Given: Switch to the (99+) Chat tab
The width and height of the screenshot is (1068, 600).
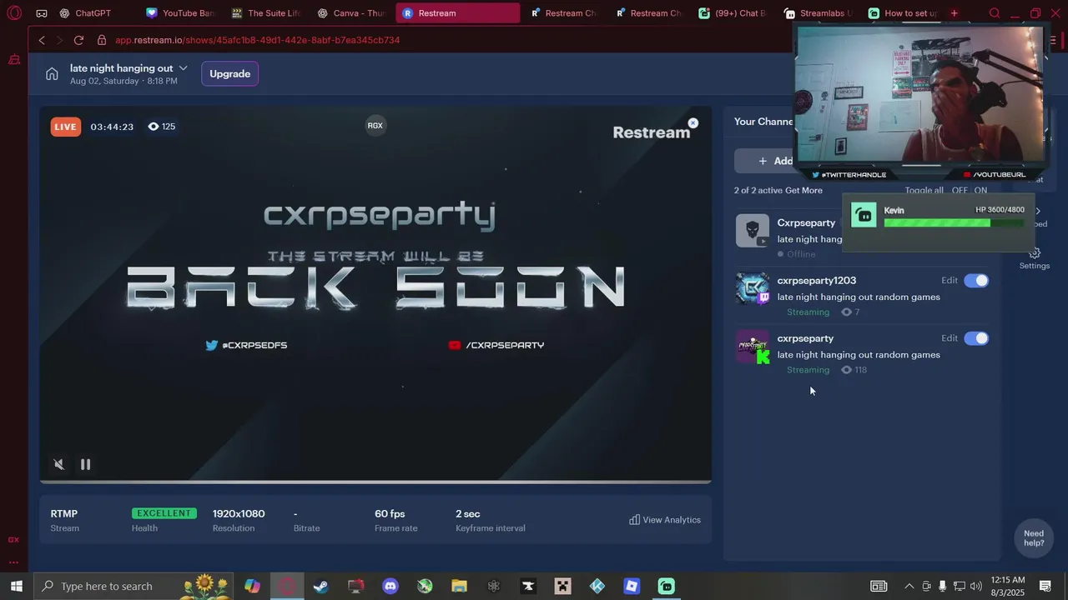Looking at the screenshot, I should click(733, 13).
